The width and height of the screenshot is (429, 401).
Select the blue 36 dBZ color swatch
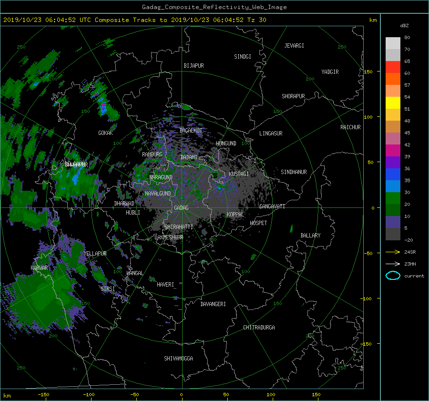pos(393,174)
